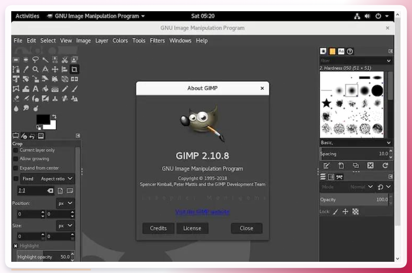Open the Fixed Aspect ratio dropdown

48,179
